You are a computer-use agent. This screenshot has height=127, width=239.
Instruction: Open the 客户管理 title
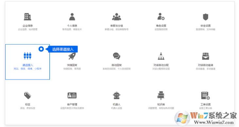(72, 104)
